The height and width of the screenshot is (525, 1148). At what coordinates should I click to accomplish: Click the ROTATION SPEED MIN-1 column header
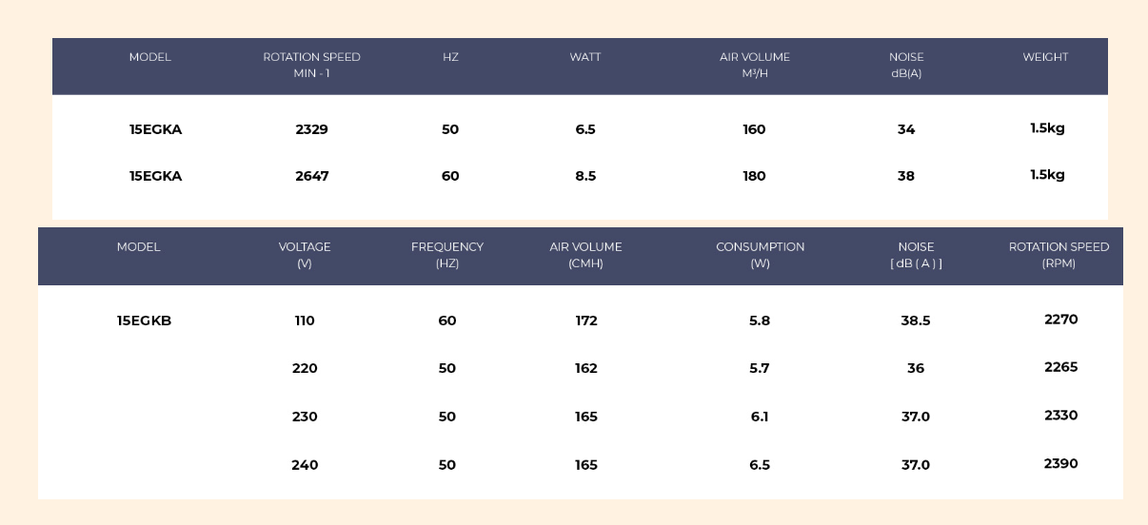311,65
